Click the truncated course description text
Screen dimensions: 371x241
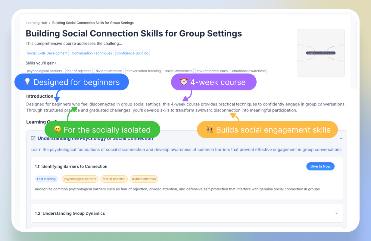pyautogui.click(x=74, y=43)
